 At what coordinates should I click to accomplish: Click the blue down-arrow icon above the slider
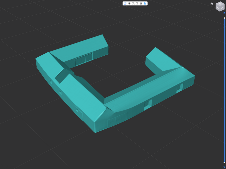224,13
